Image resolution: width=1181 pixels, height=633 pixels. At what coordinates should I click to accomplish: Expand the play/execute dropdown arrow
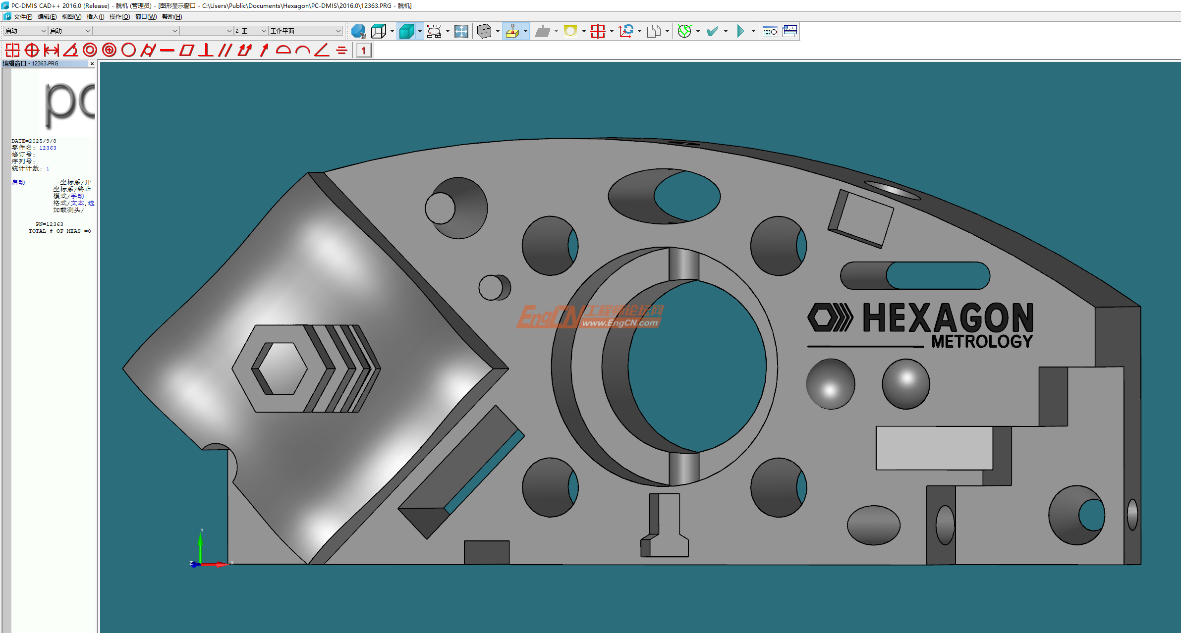pyautogui.click(x=753, y=31)
